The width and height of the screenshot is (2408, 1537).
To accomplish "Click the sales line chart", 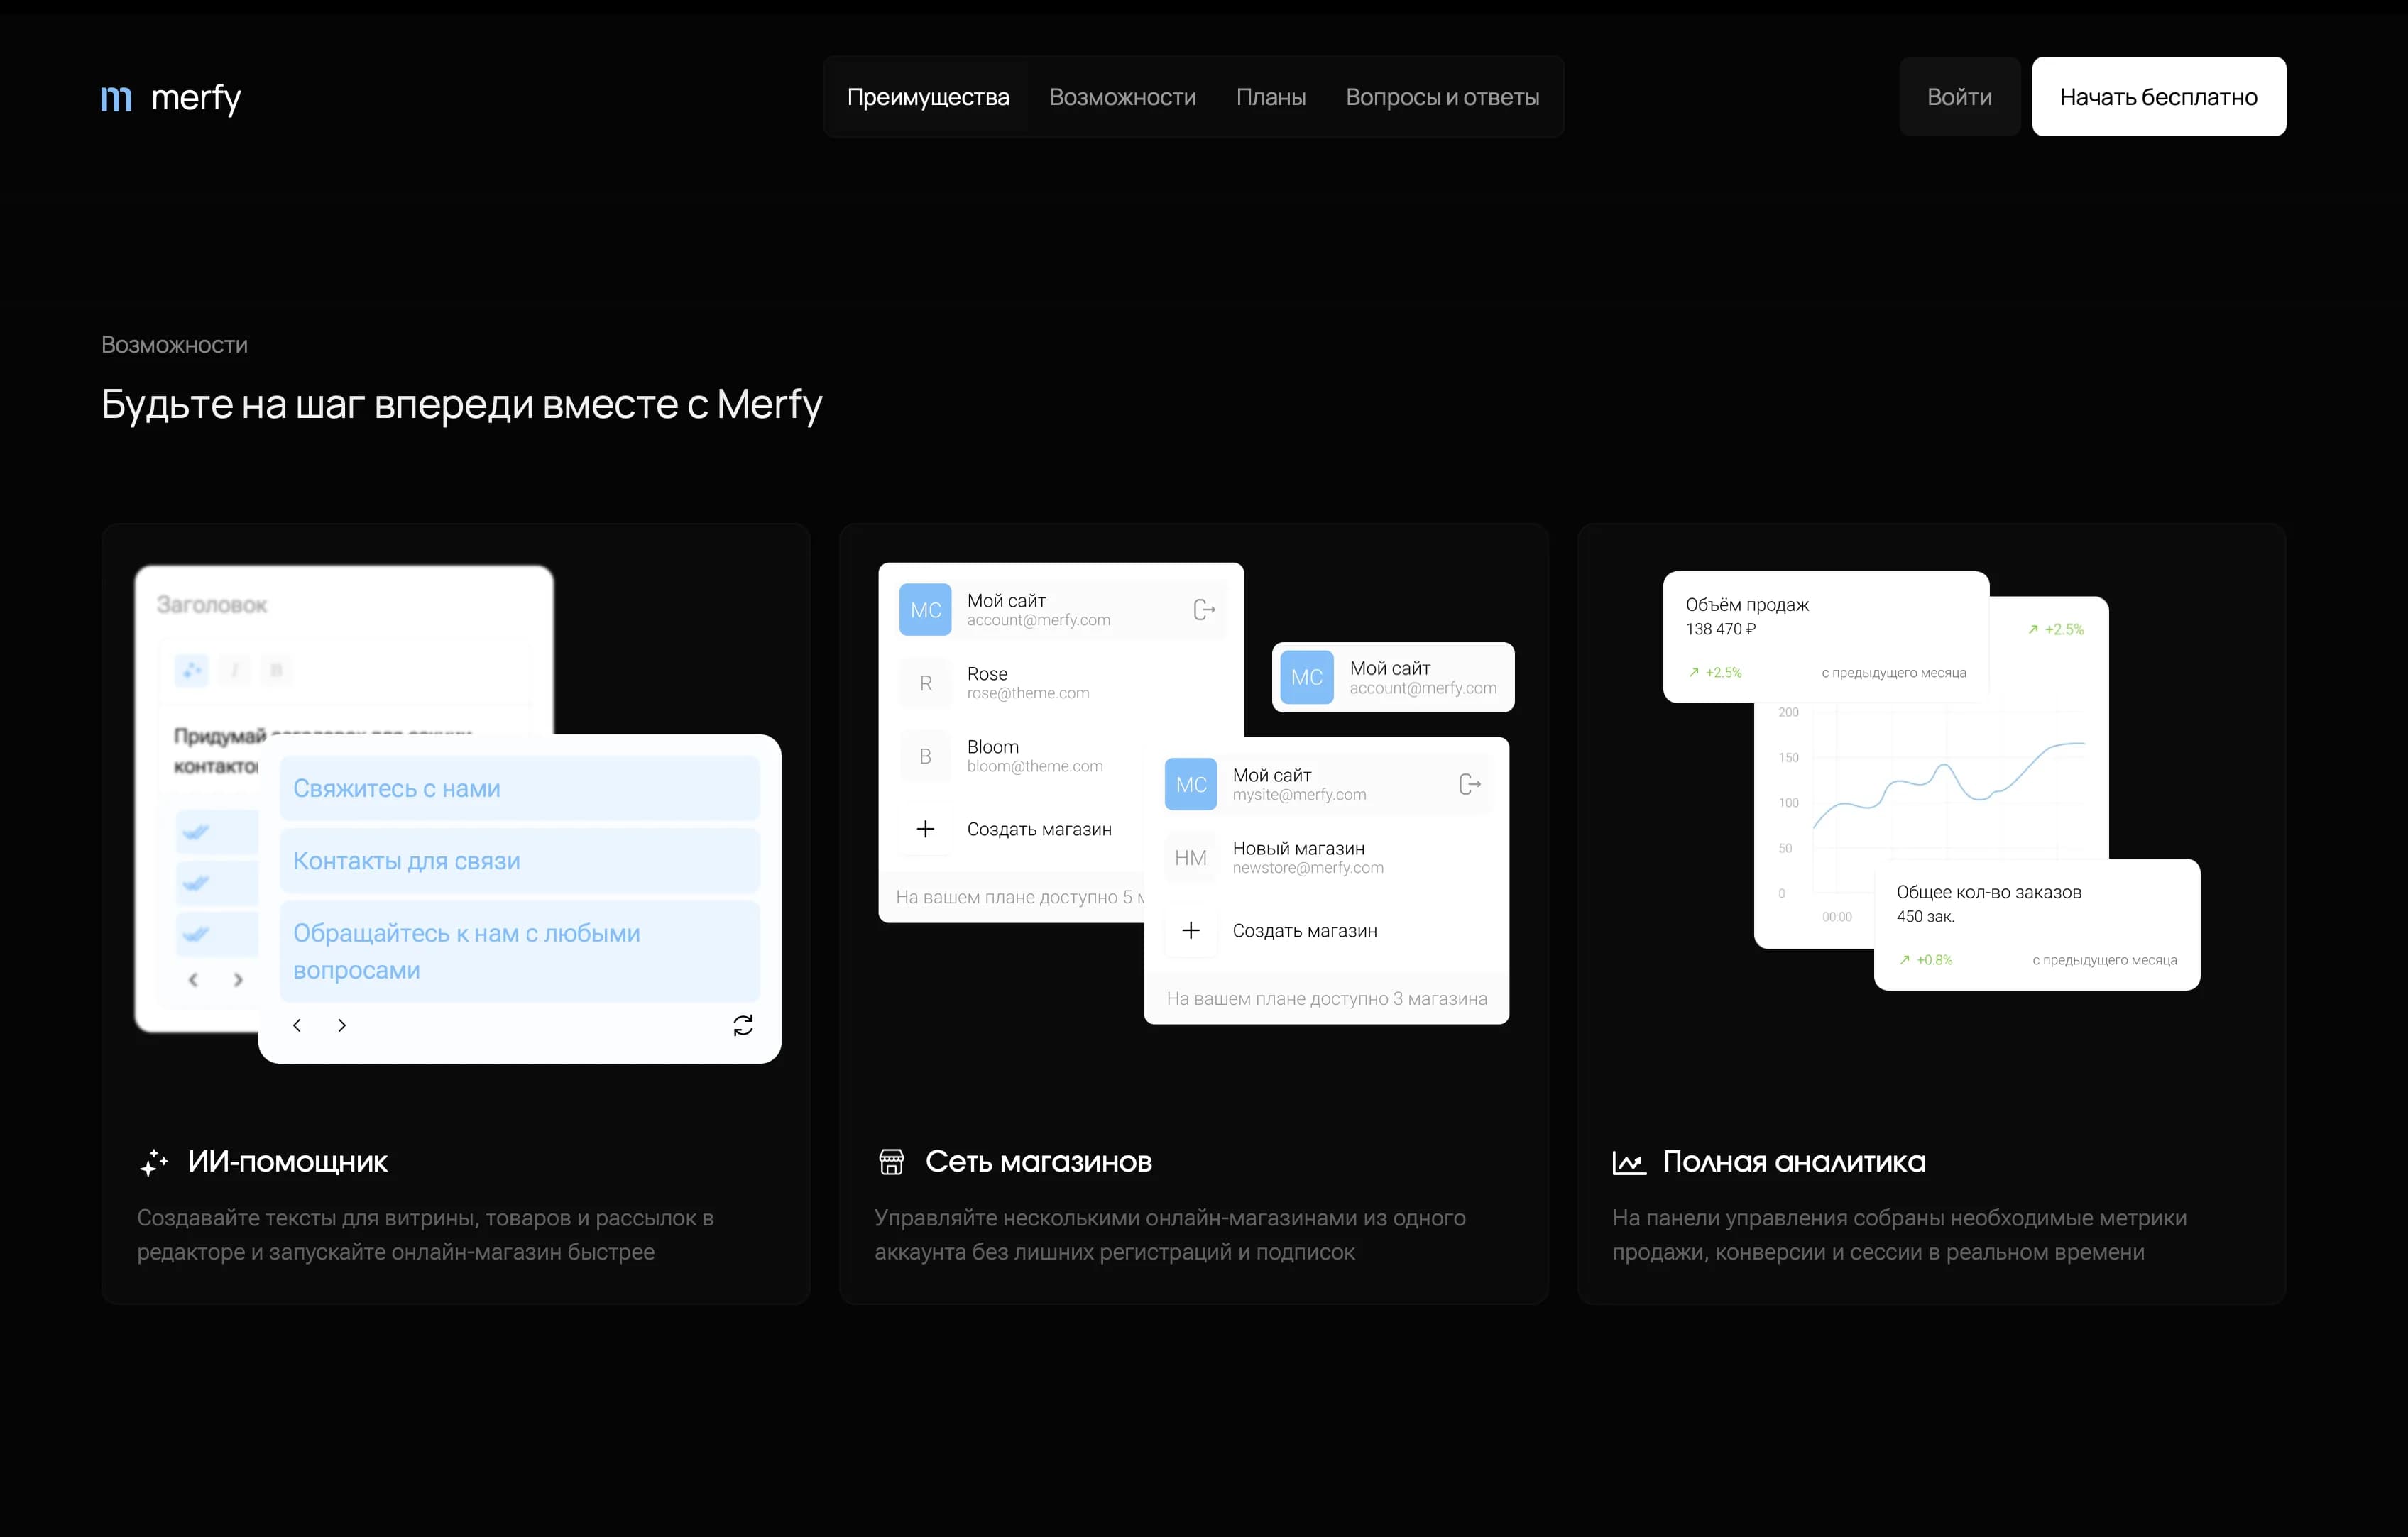I will 1948,785.
